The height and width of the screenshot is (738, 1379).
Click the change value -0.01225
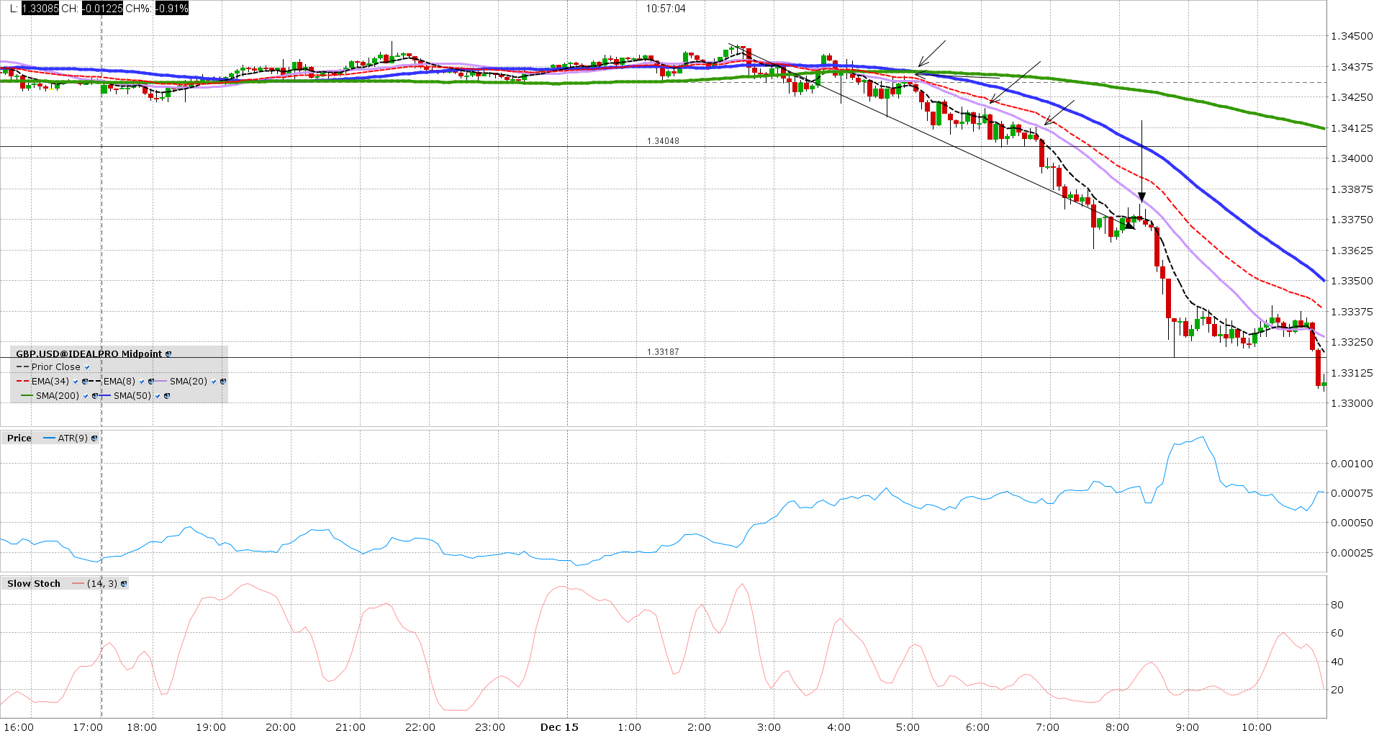102,9
